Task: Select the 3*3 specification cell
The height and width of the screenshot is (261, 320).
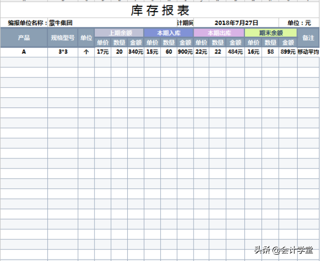Action: click(x=63, y=52)
